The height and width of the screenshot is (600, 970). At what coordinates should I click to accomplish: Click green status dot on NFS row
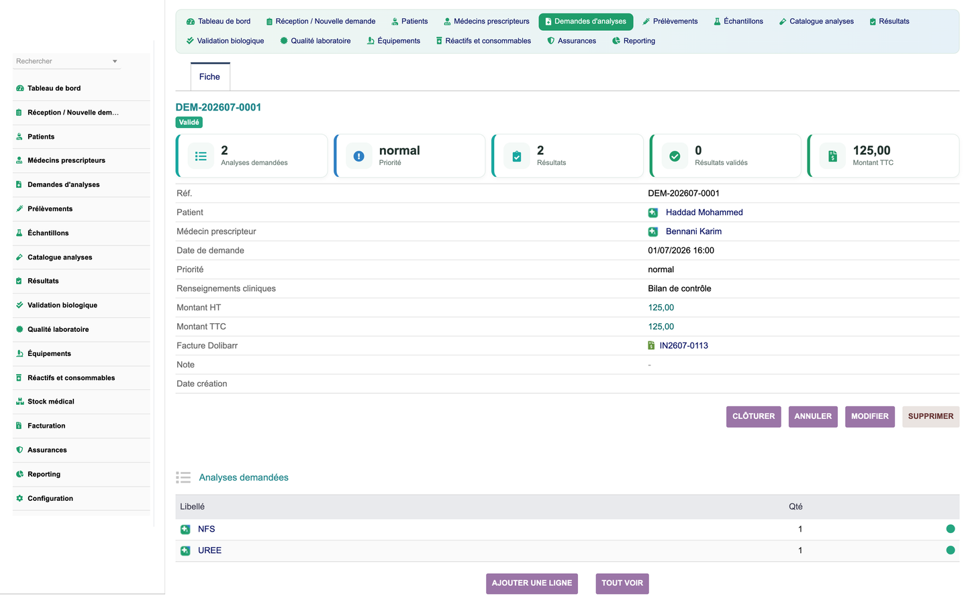(x=950, y=529)
